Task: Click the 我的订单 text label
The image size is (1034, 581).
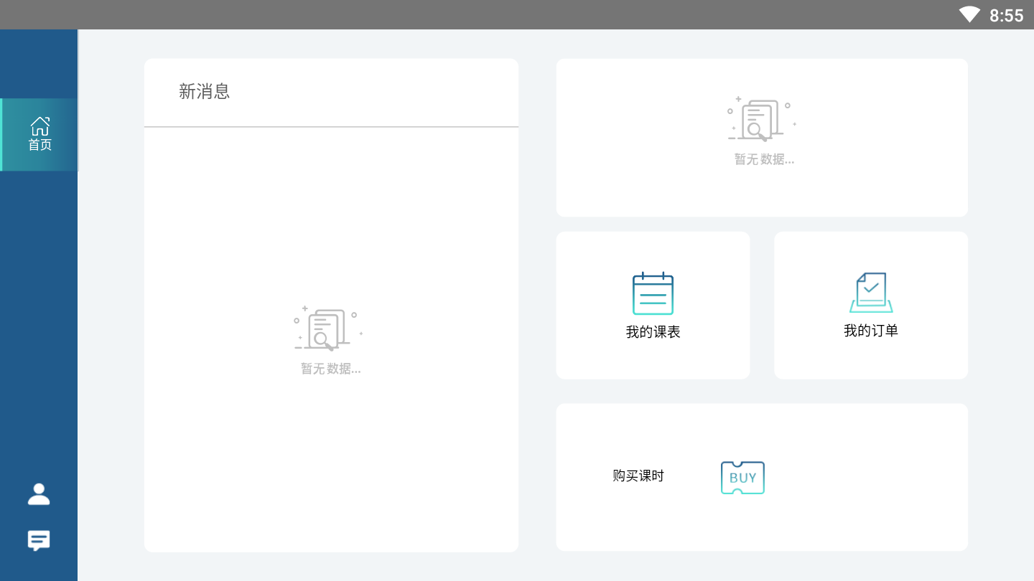Action: tap(870, 331)
